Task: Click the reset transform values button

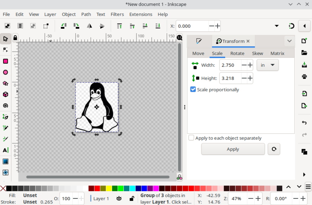Action: point(273,149)
